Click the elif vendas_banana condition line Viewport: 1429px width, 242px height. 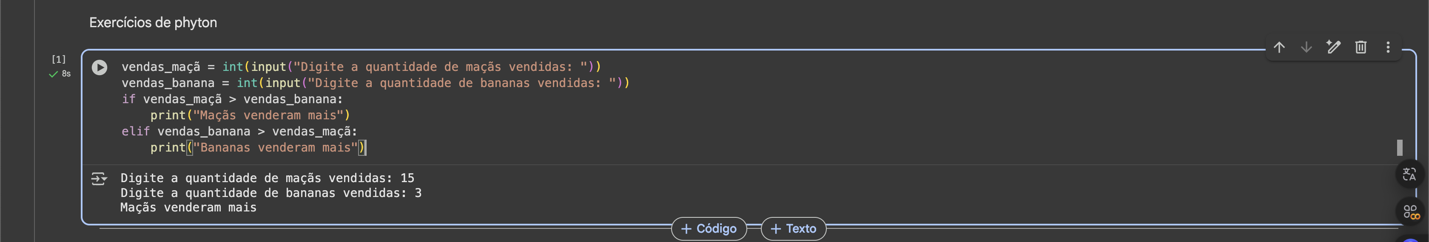239,131
